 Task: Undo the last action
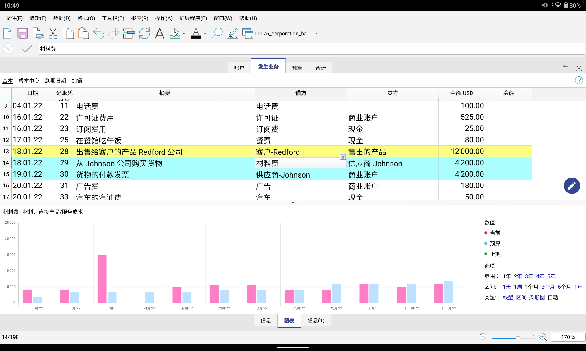click(x=99, y=33)
